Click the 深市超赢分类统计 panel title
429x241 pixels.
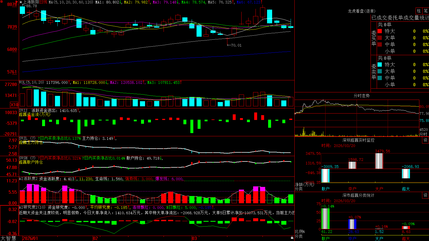[358, 195]
